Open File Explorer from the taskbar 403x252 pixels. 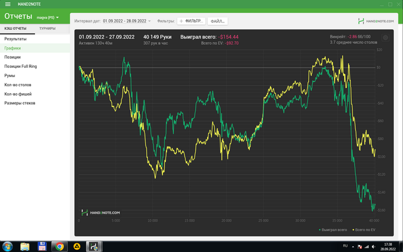(x=25, y=247)
